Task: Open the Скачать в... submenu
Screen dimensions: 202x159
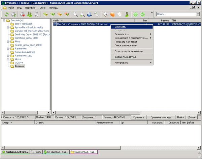Action: click(132, 34)
